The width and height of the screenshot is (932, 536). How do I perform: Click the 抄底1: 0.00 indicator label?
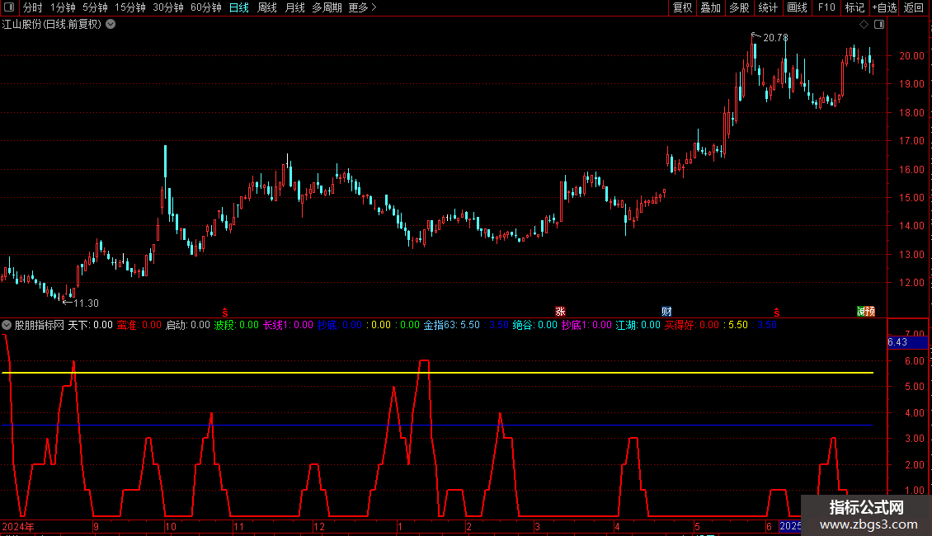click(586, 325)
